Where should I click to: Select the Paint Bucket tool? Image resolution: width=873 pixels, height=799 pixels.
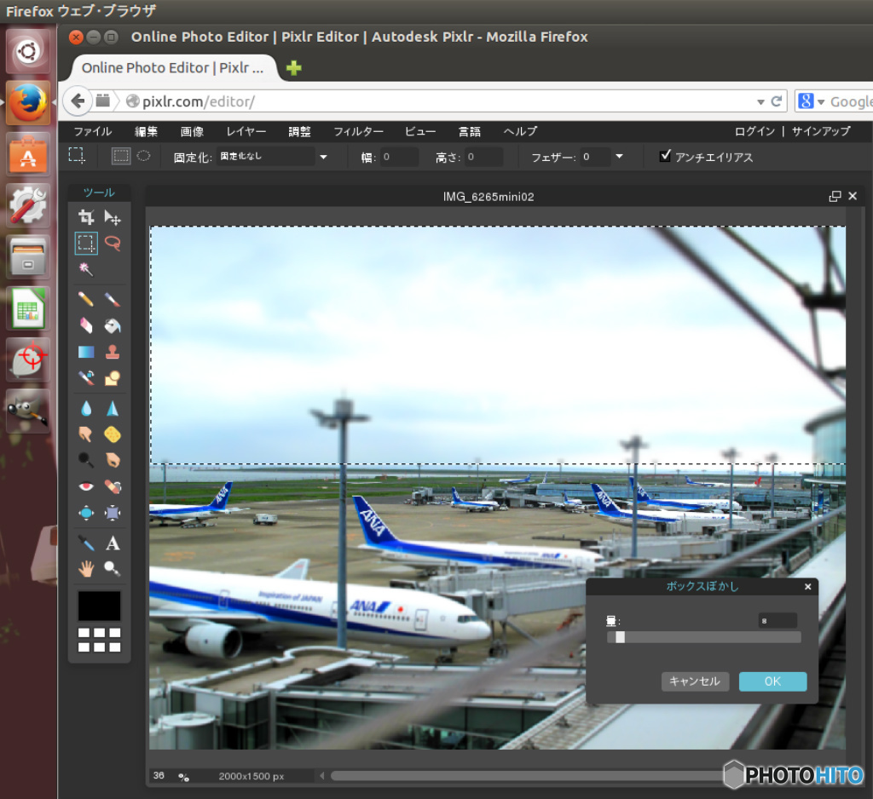(113, 325)
